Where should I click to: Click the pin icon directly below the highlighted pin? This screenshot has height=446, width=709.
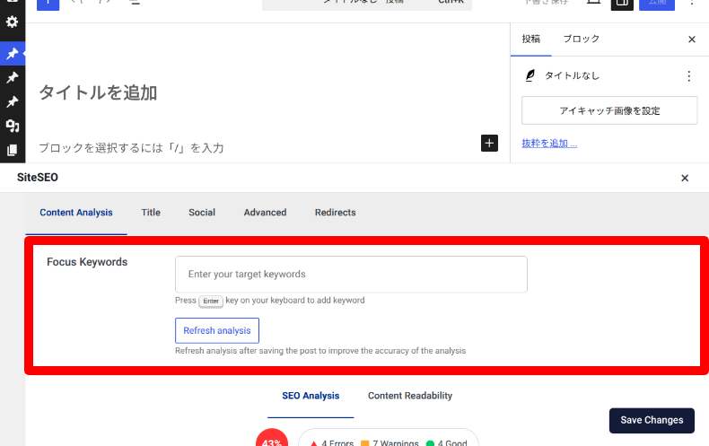tap(13, 77)
